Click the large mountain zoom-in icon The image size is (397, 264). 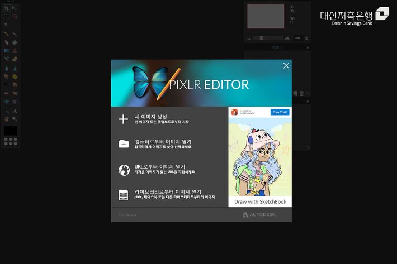[287, 38]
